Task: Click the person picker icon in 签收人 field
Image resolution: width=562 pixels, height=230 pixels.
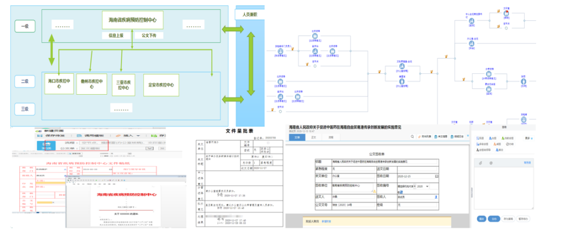Action: tap(436, 196)
